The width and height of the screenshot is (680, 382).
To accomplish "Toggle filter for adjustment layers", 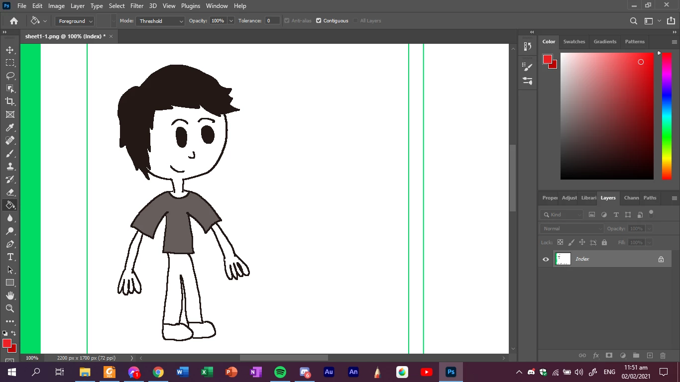I will pos(604,215).
